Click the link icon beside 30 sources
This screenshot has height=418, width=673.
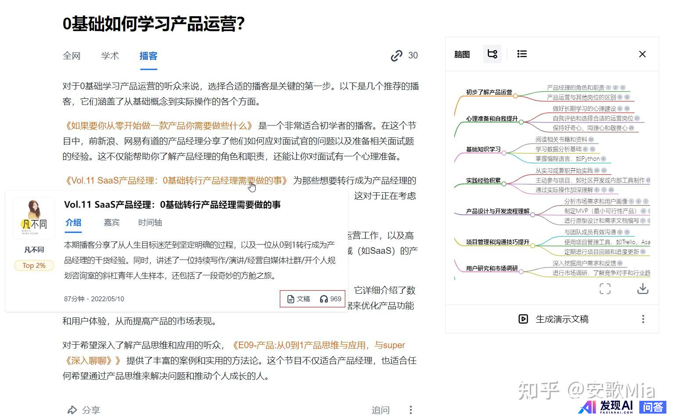pyautogui.click(x=396, y=56)
